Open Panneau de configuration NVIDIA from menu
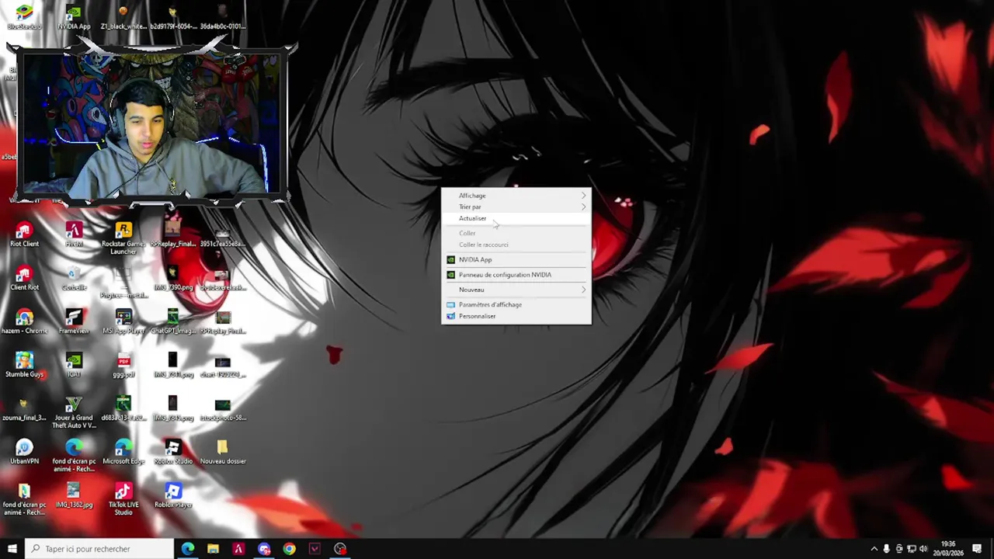The width and height of the screenshot is (994, 559). click(x=516, y=275)
